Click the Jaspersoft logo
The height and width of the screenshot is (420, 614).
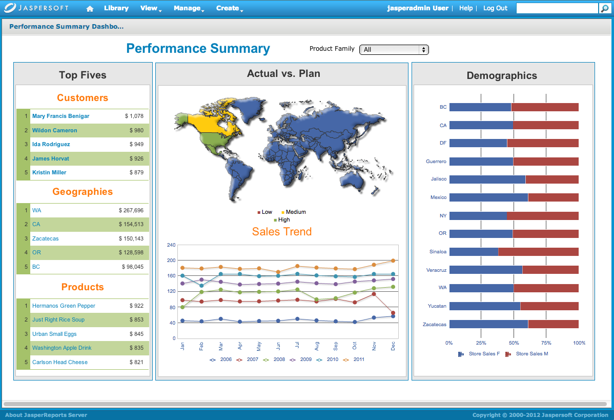pos(35,8)
